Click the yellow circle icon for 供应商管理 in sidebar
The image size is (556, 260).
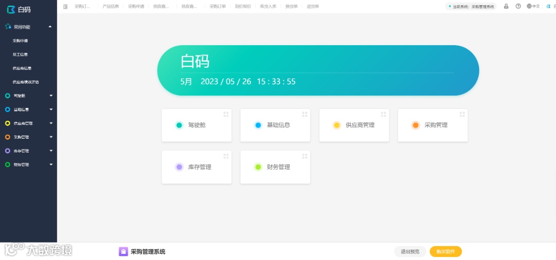[x=7, y=123]
